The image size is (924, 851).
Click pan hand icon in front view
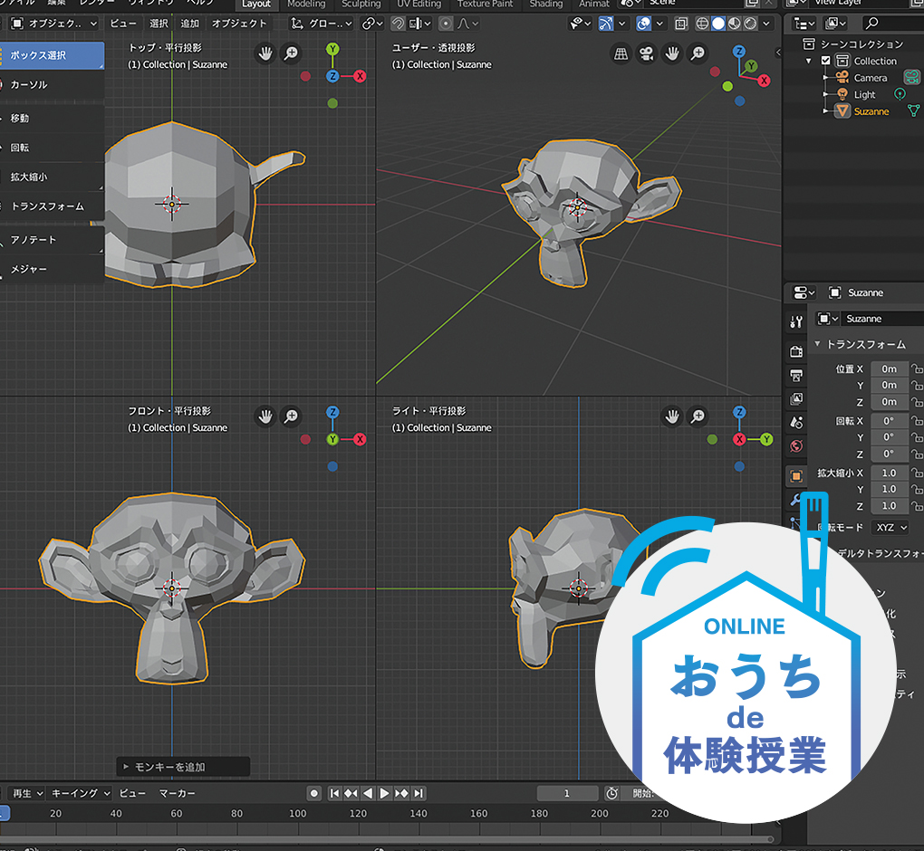click(265, 417)
